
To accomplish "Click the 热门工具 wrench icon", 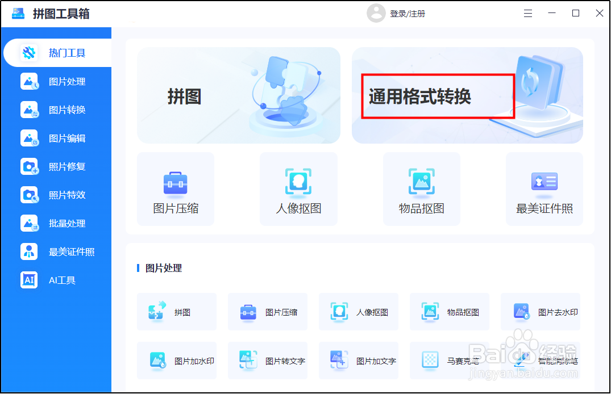I will (29, 53).
